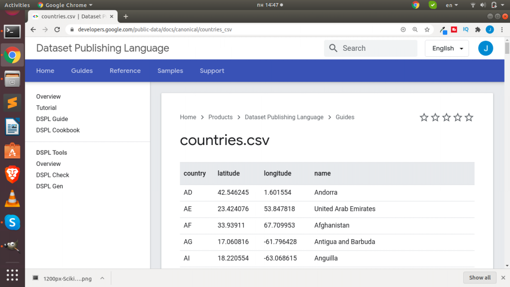Toggle the bookmark star in the address bar
The height and width of the screenshot is (287, 510).
tap(427, 29)
